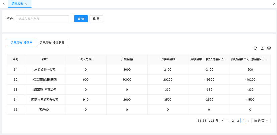277x135 pixels.
Task: Close the 销售应收 tab
Action: tap(26, 4)
